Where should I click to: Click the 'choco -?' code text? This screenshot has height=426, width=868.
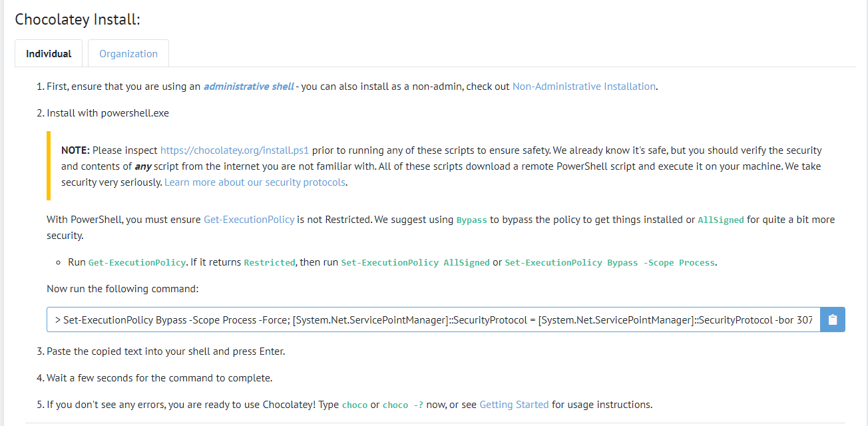pyautogui.click(x=403, y=405)
